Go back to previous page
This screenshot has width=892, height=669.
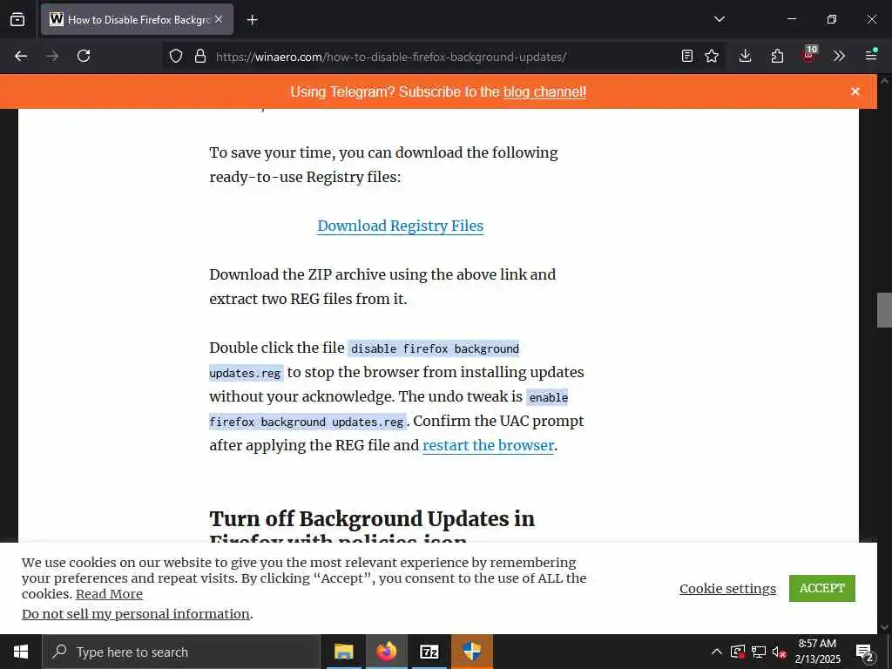tap(21, 56)
